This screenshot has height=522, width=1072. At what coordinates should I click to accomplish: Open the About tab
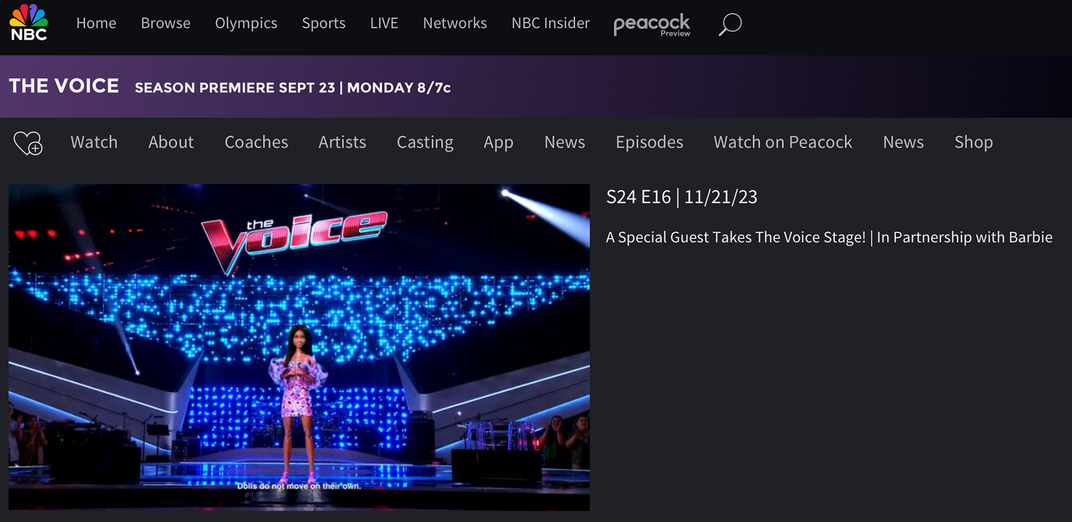point(171,142)
